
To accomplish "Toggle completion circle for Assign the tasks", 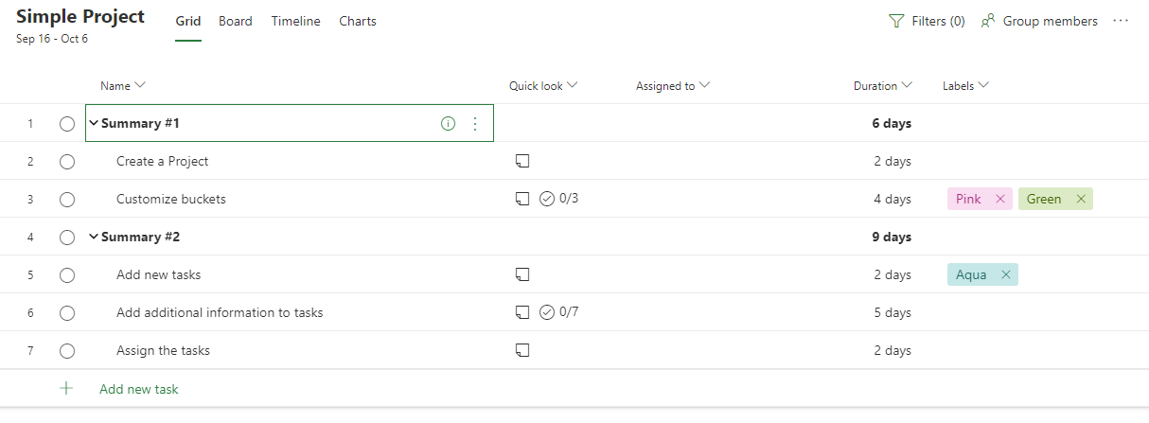I will pyautogui.click(x=66, y=350).
